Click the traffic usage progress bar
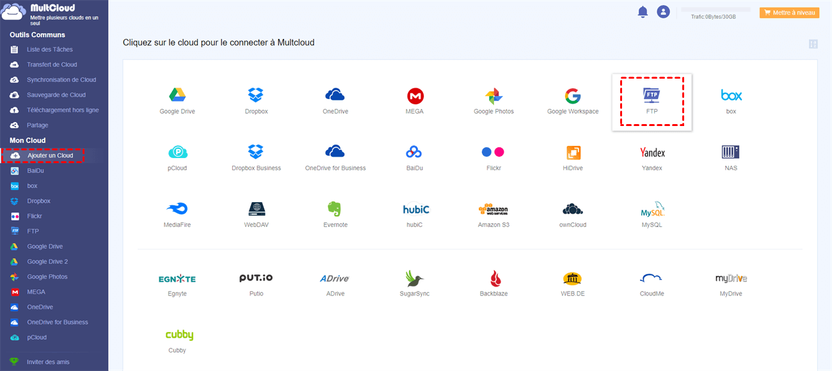832x371 pixels. pos(715,10)
